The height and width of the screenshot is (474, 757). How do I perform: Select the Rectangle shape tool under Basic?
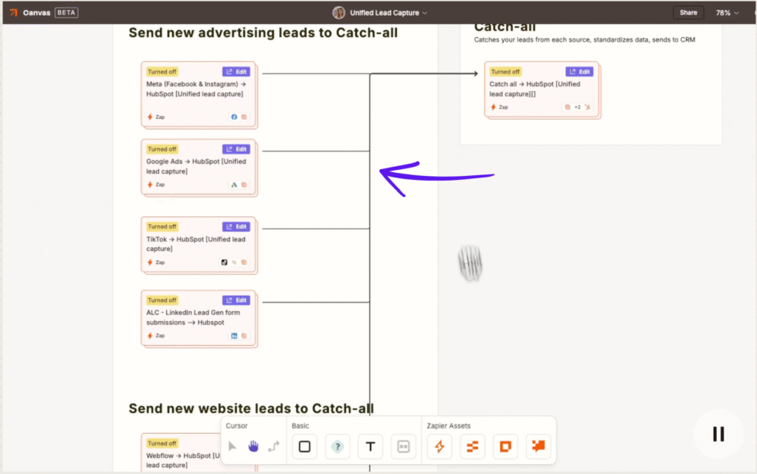[x=304, y=446]
